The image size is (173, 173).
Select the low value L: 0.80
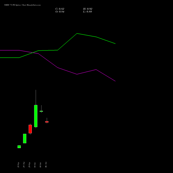point(88,12)
